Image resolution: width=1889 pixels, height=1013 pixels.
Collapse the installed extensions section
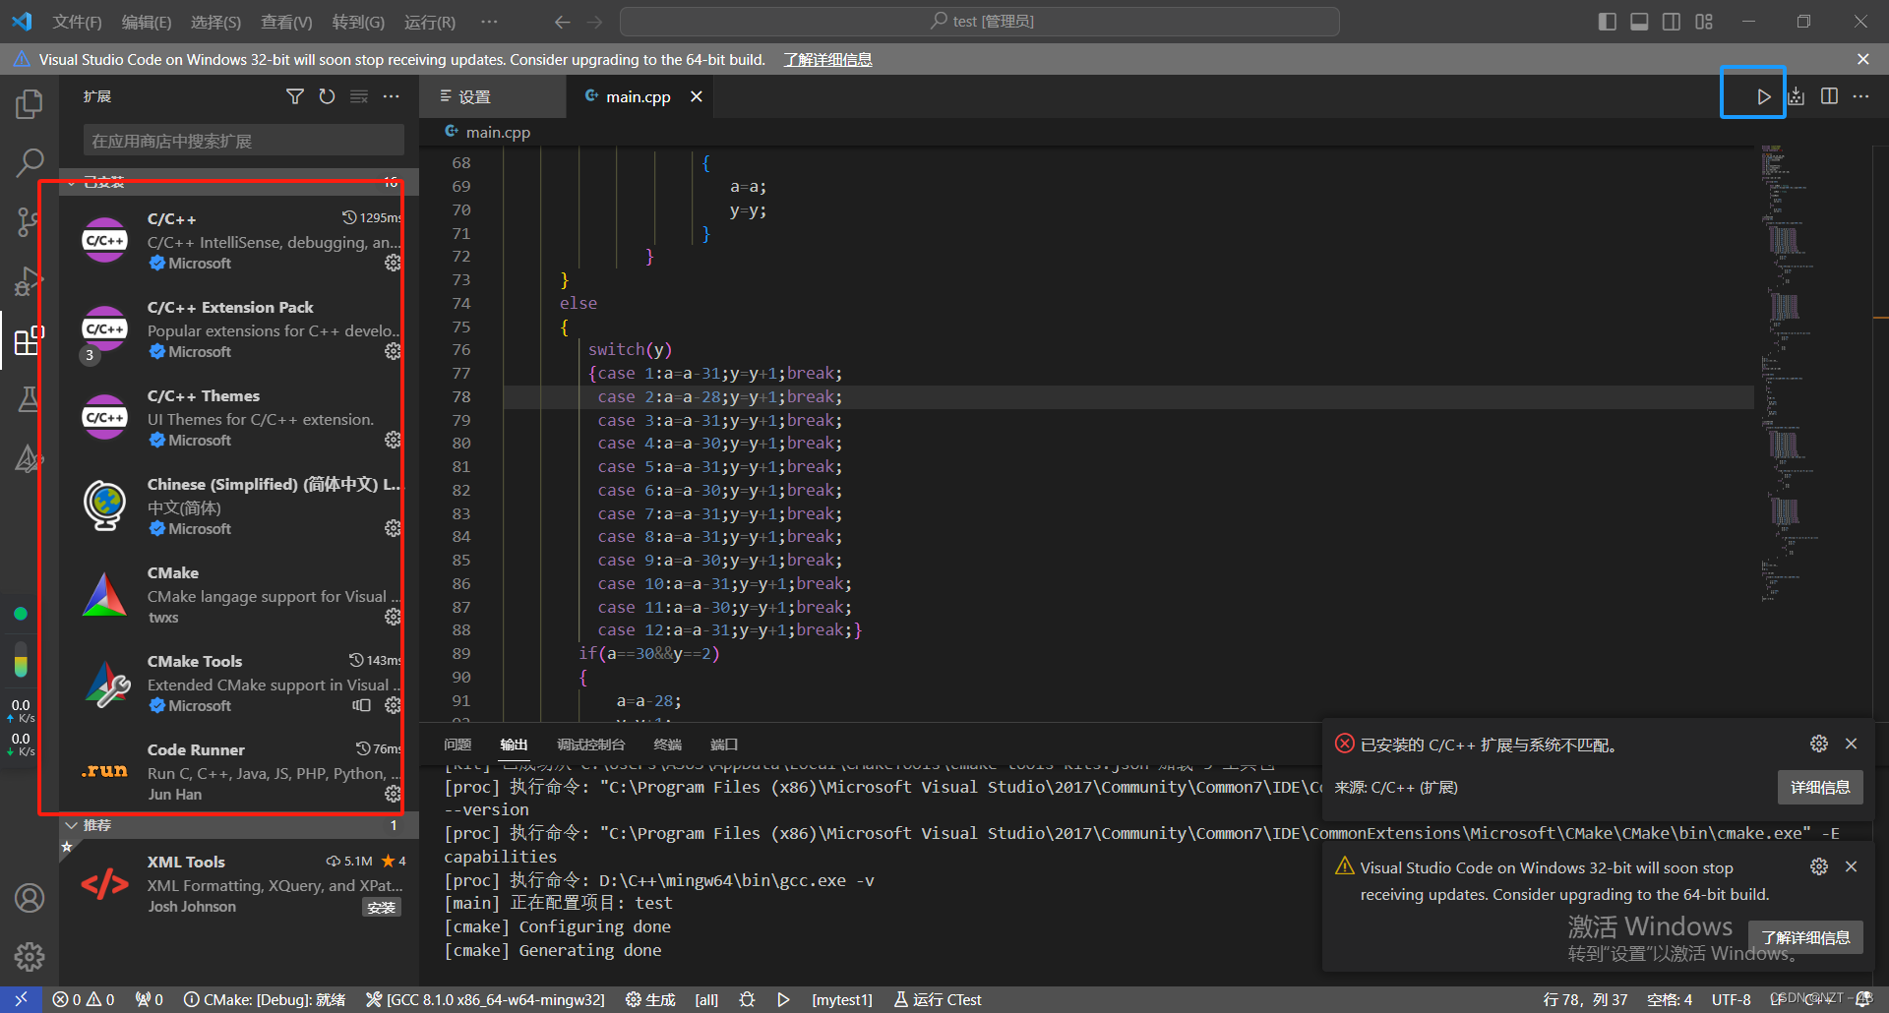[x=238, y=181]
